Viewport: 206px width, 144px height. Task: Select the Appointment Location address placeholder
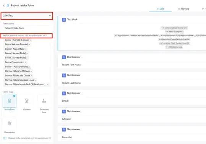coord(137,36)
